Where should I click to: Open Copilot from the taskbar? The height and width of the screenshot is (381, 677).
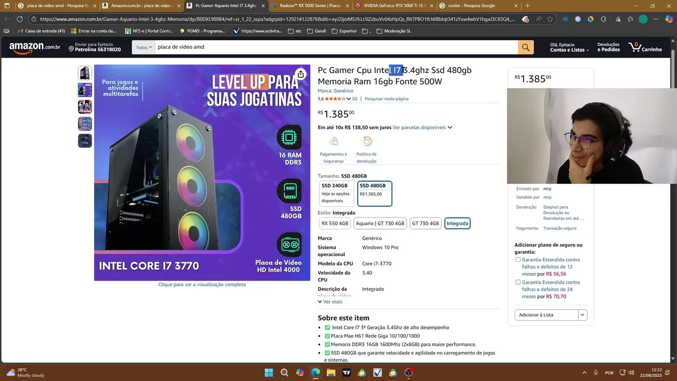pyautogui.click(x=300, y=373)
